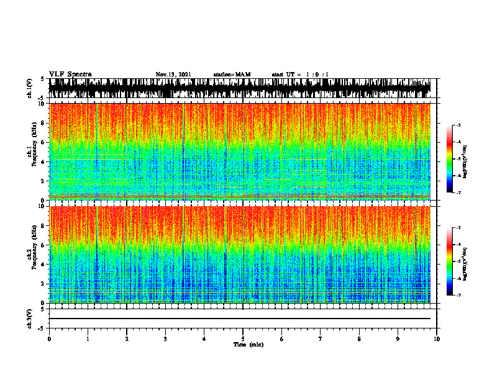Click the ch.1 Frequency (kHz) axis label
The width and height of the screenshot is (492, 380).
(33, 145)
